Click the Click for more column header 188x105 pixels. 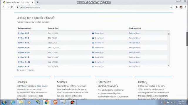coord(135,28)
